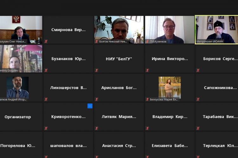Open the blue more options button on Криворотенко tile

(x=90, y=106)
